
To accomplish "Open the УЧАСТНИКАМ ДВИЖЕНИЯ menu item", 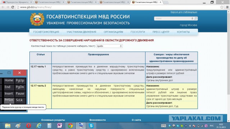I will [x=82, y=32].
